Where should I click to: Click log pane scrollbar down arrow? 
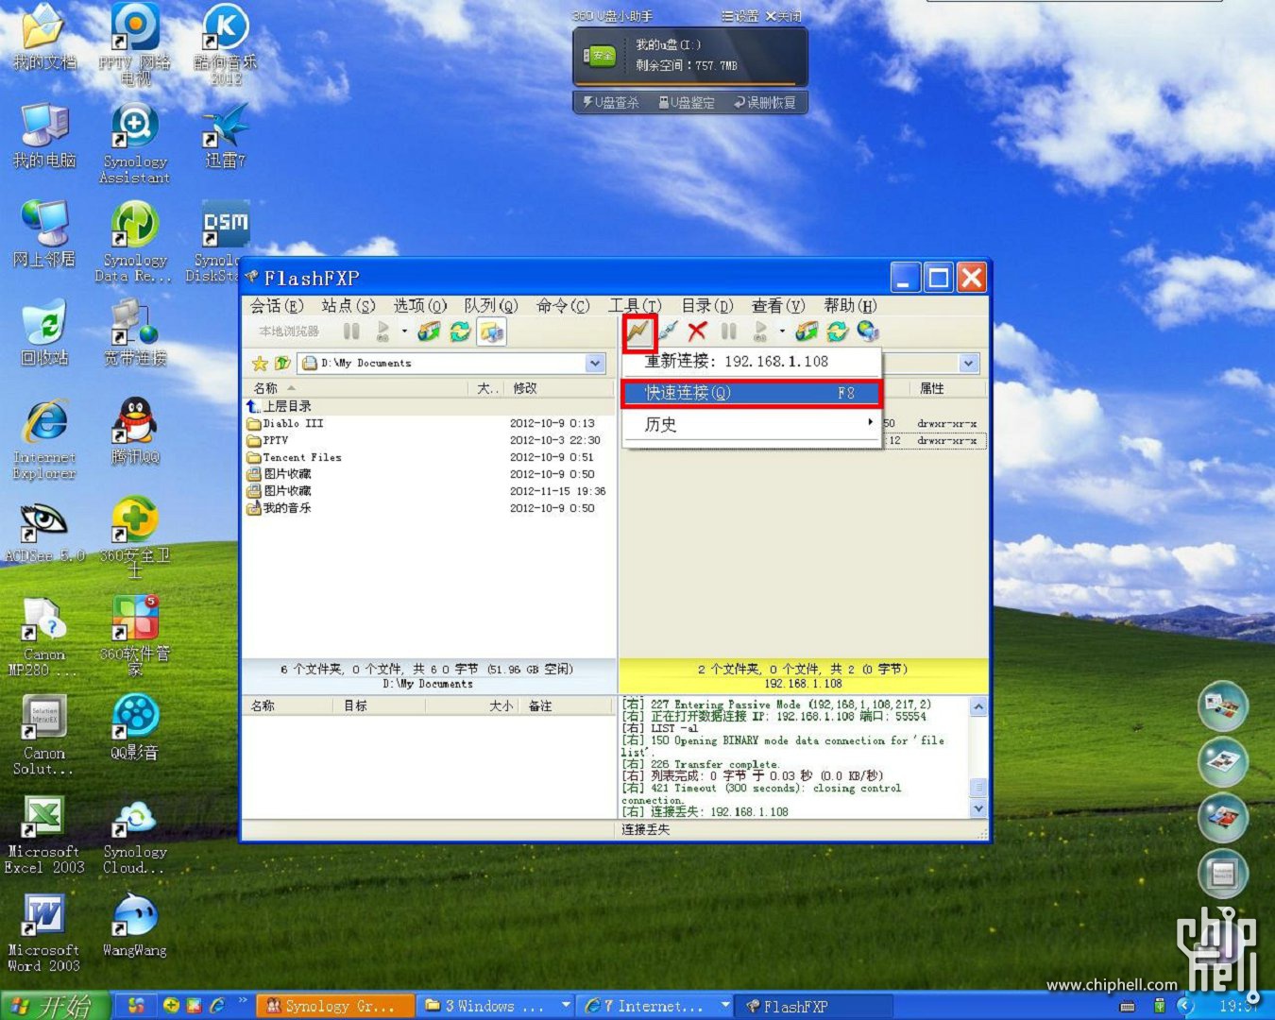[978, 808]
